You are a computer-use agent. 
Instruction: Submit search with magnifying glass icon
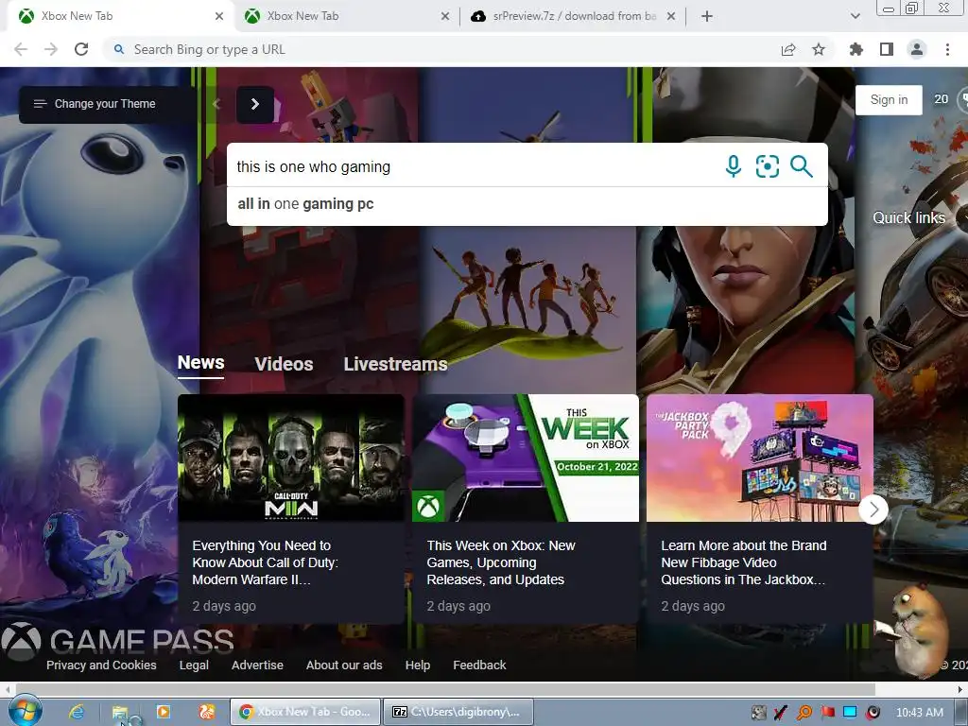[x=802, y=166]
